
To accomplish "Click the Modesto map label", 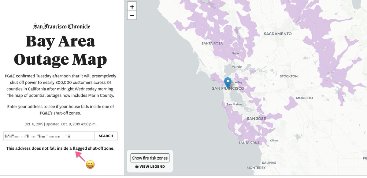I will 304,98.
